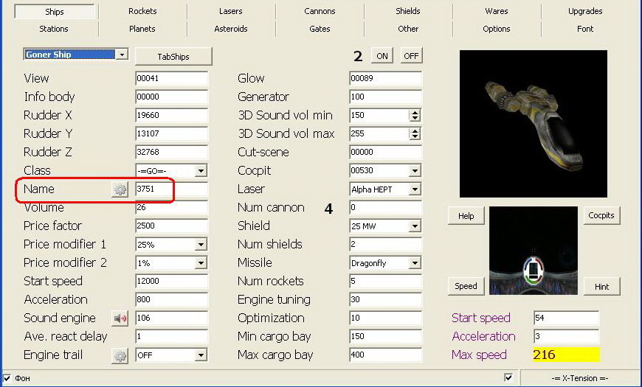Image resolution: width=642 pixels, height=387 pixels.
Task: Click the 3D ship preview image
Action: point(533,124)
